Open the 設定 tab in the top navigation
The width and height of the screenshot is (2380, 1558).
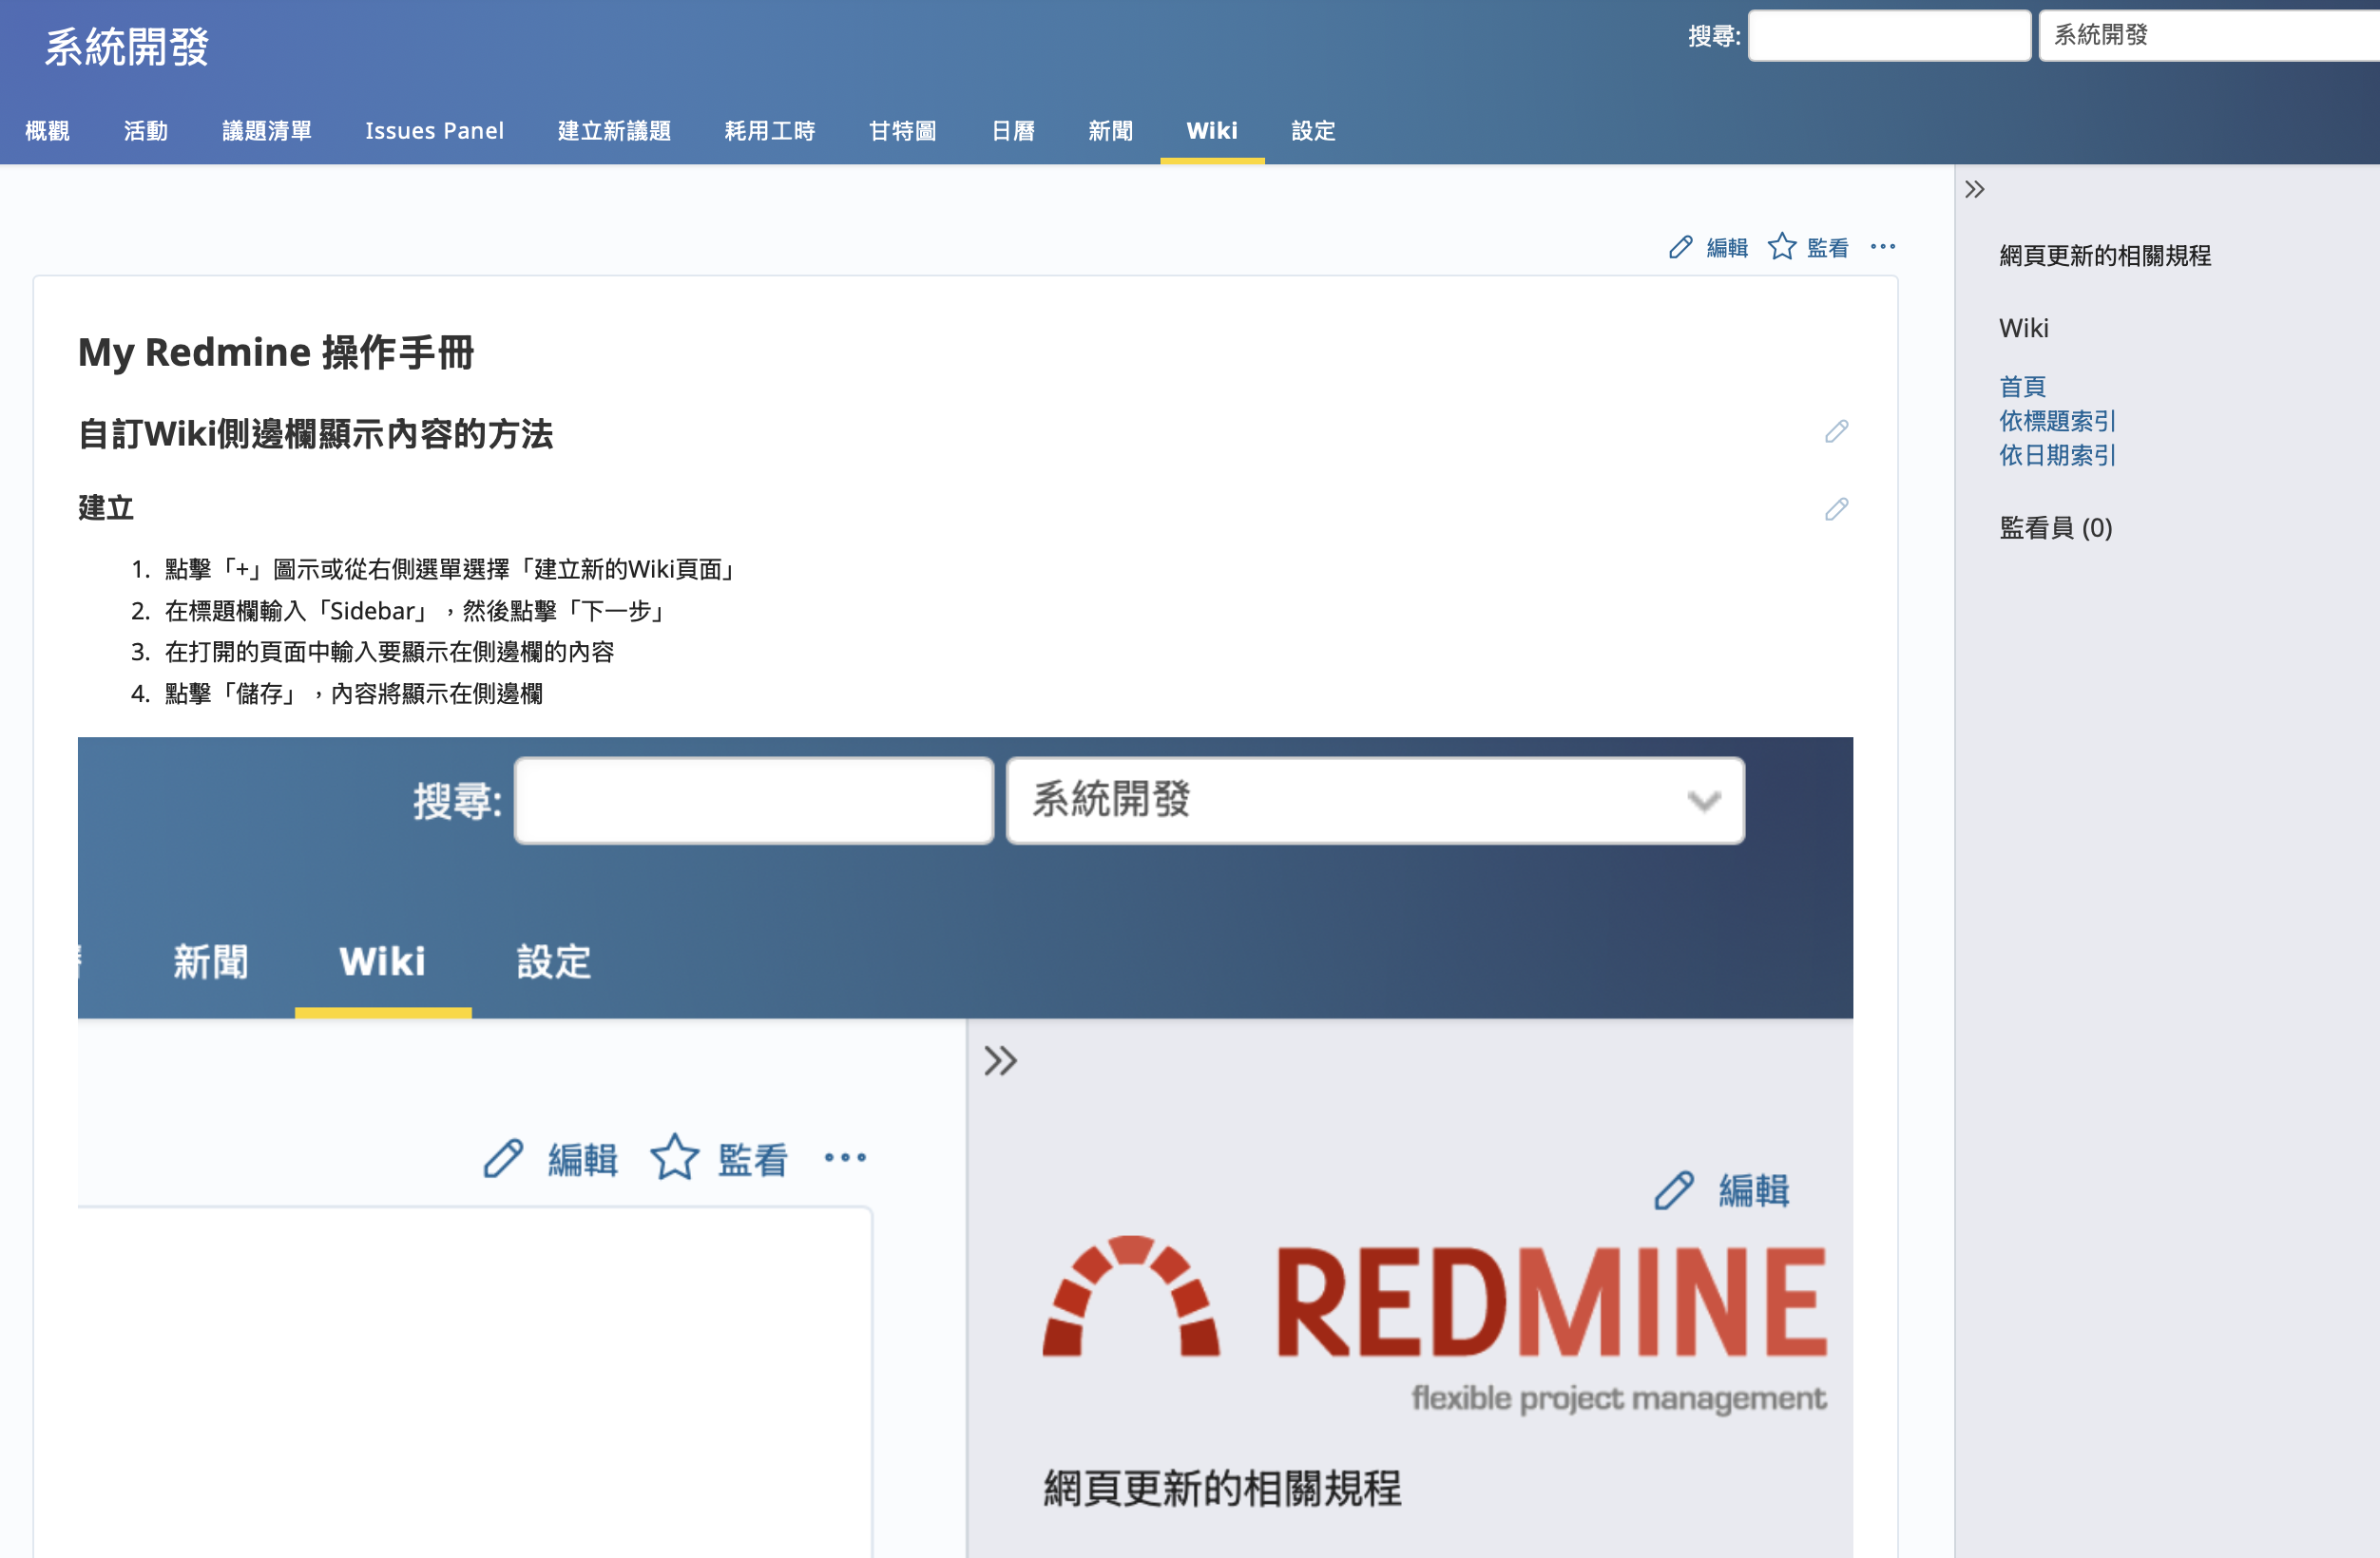pos(1312,131)
